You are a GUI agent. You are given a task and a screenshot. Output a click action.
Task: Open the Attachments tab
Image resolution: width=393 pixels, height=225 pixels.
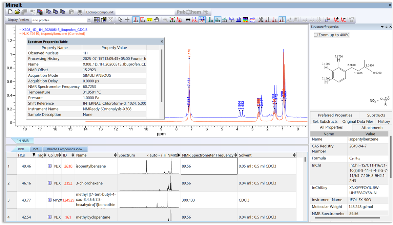[x=372, y=128]
